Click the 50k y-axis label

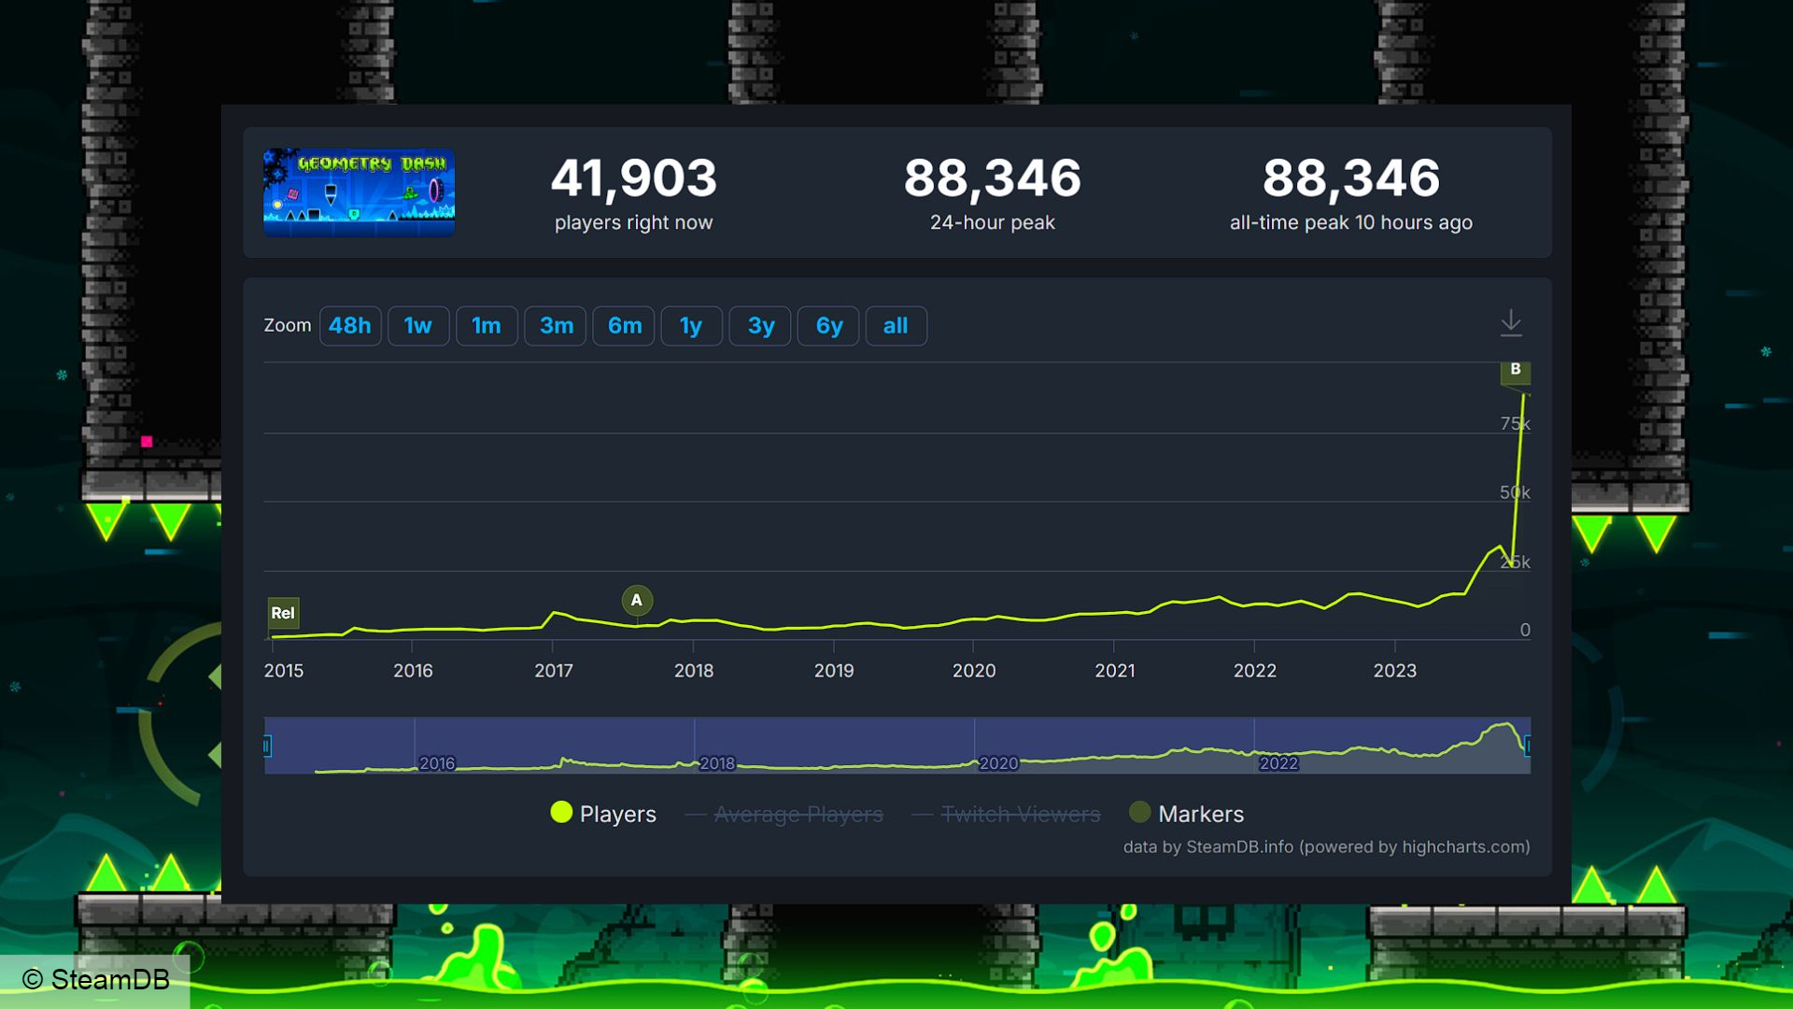1515,492
